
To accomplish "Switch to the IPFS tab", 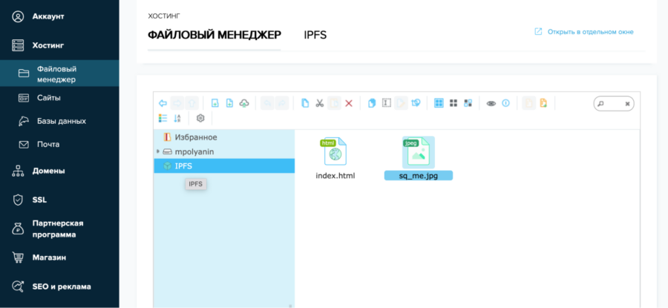I will coord(315,35).
